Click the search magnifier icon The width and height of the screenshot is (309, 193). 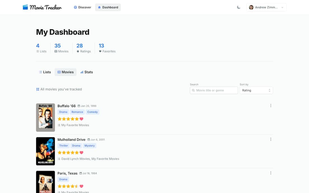193,90
